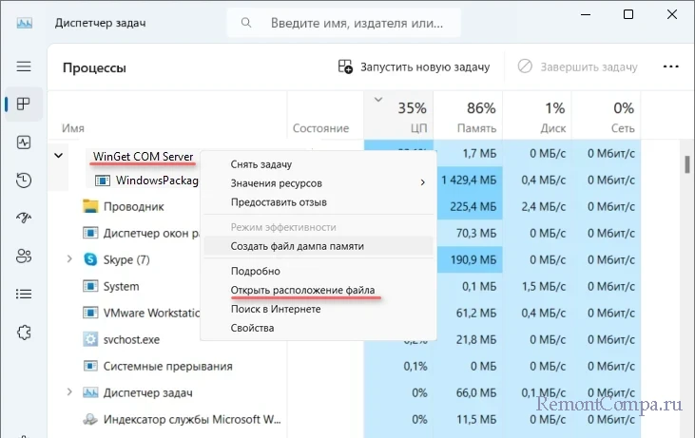Click Завершить задачу button
This screenshot has height=438, width=695.
577,67
